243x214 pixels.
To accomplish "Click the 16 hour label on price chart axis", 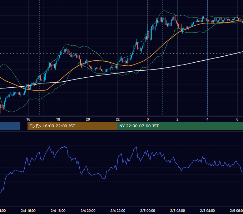I will [x=28, y=119].
